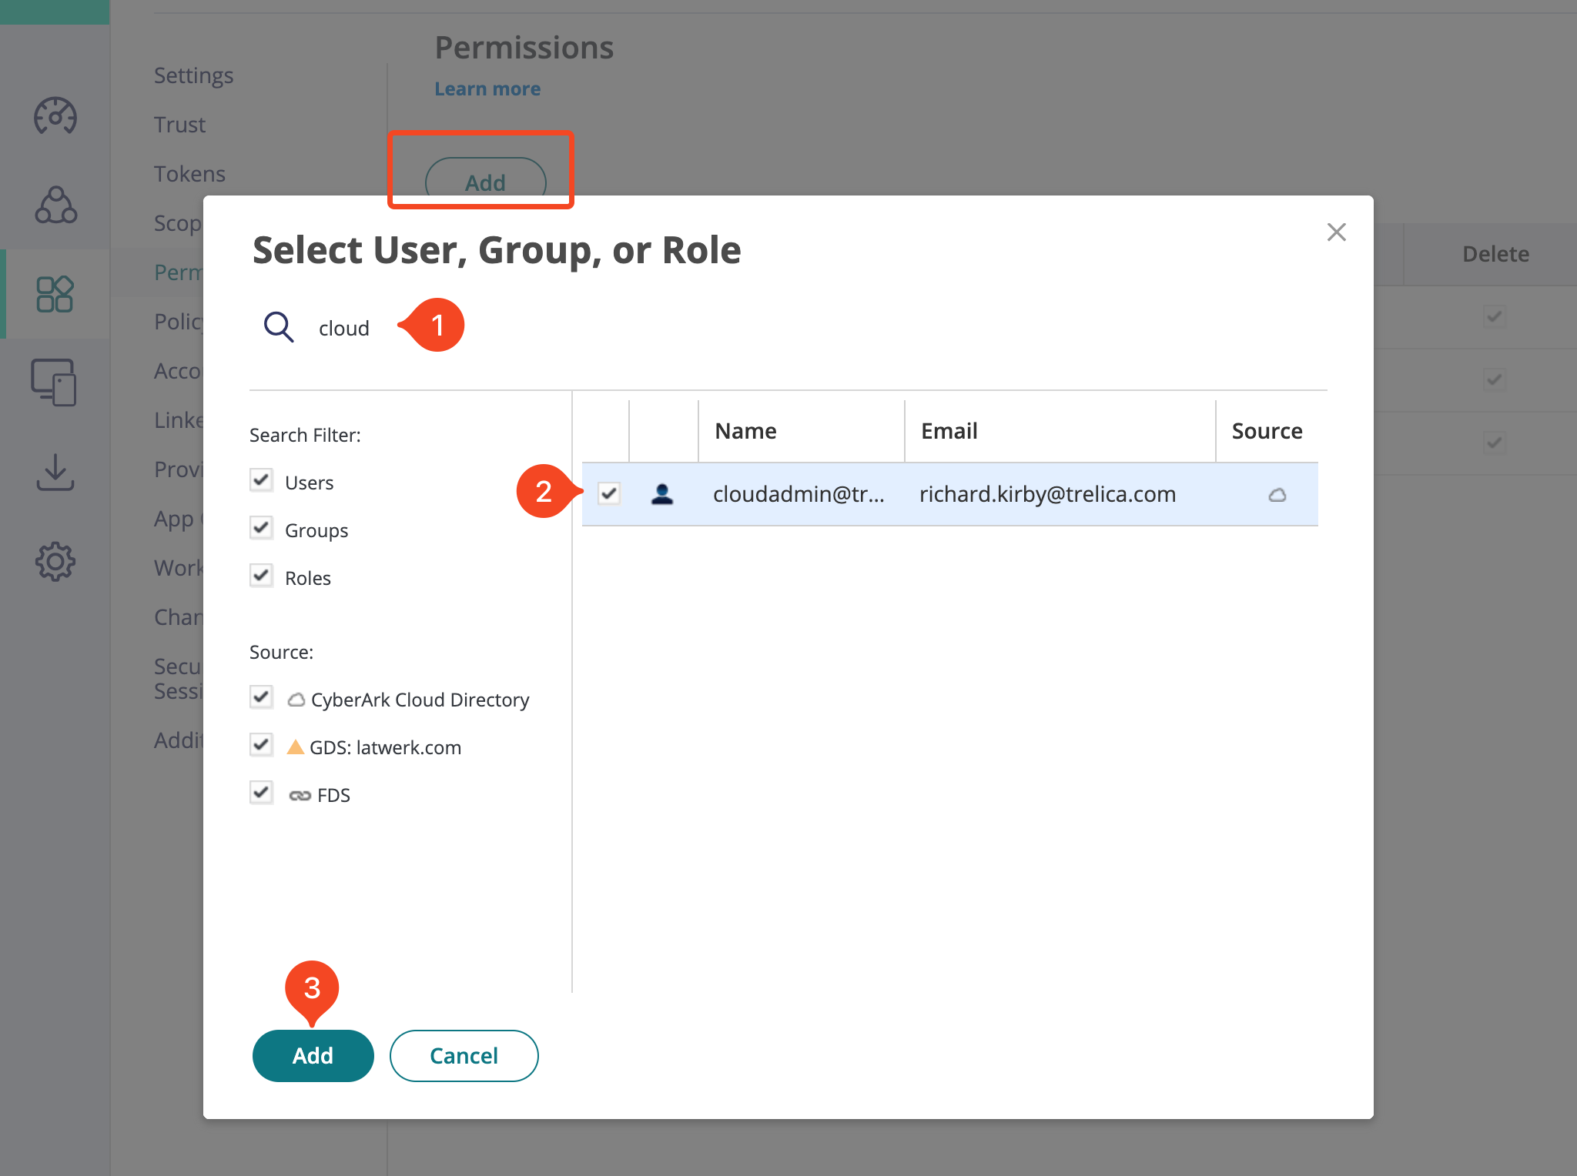Toggle the Users search filter checkbox
This screenshot has width=1577, height=1176.
tap(261, 480)
